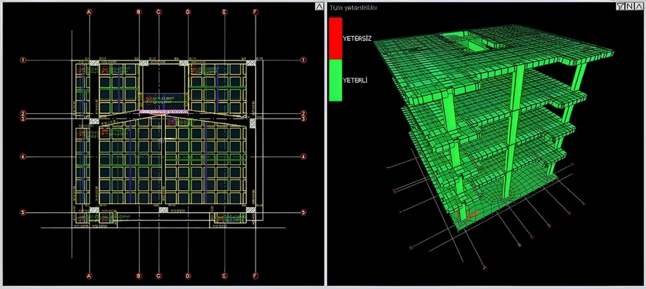This screenshot has width=646, height=289.
Task: Collapse plan view using its up-arrow icon
Action: coord(318,6)
